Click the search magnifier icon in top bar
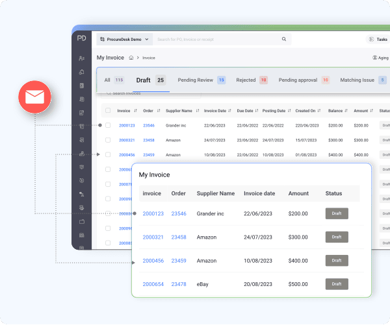 click(x=284, y=39)
